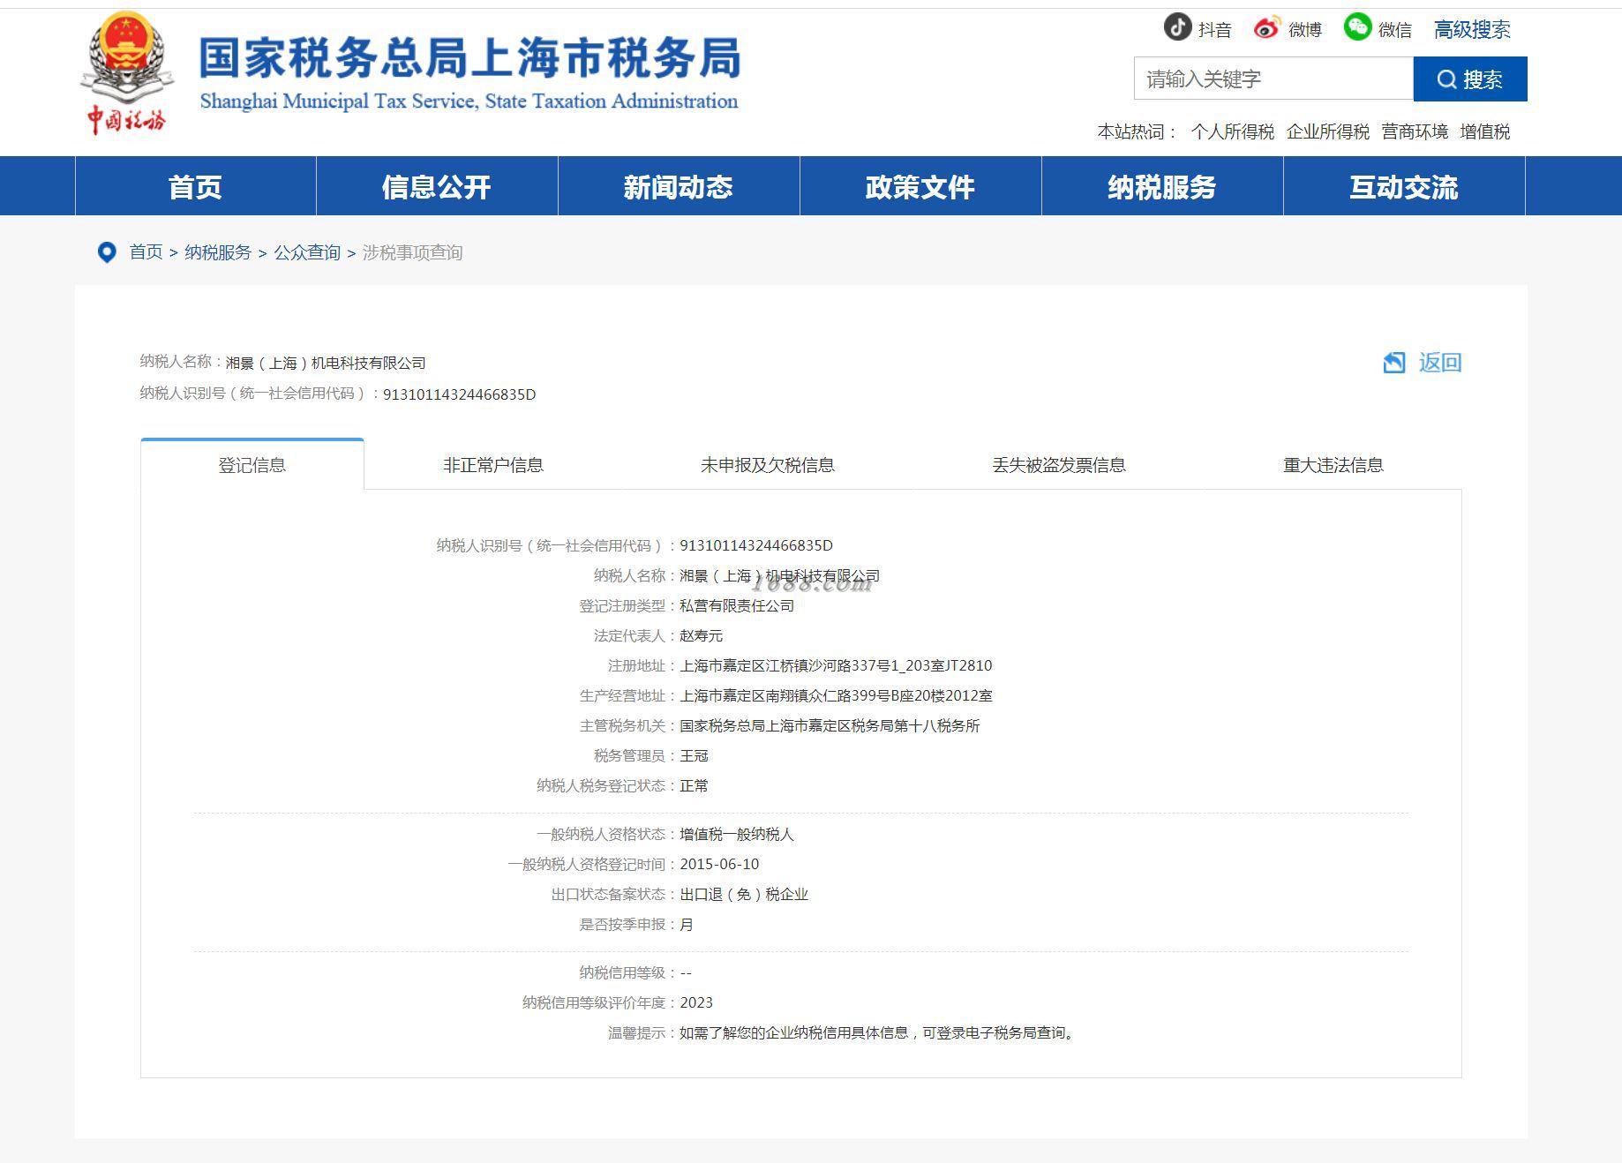Click the 温馨提示 reminder text

point(879,1032)
